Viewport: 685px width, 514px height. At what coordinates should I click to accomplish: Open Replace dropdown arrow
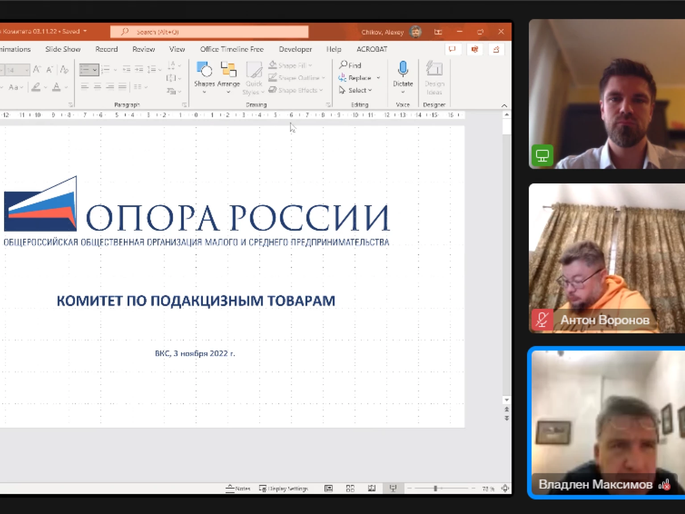coord(379,78)
